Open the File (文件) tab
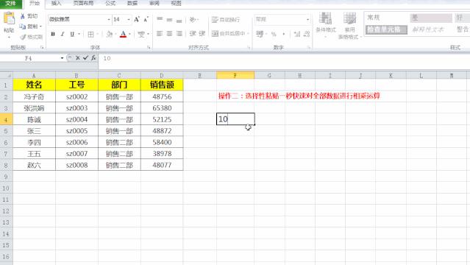The width and height of the screenshot is (470, 265). [x=11, y=3]
